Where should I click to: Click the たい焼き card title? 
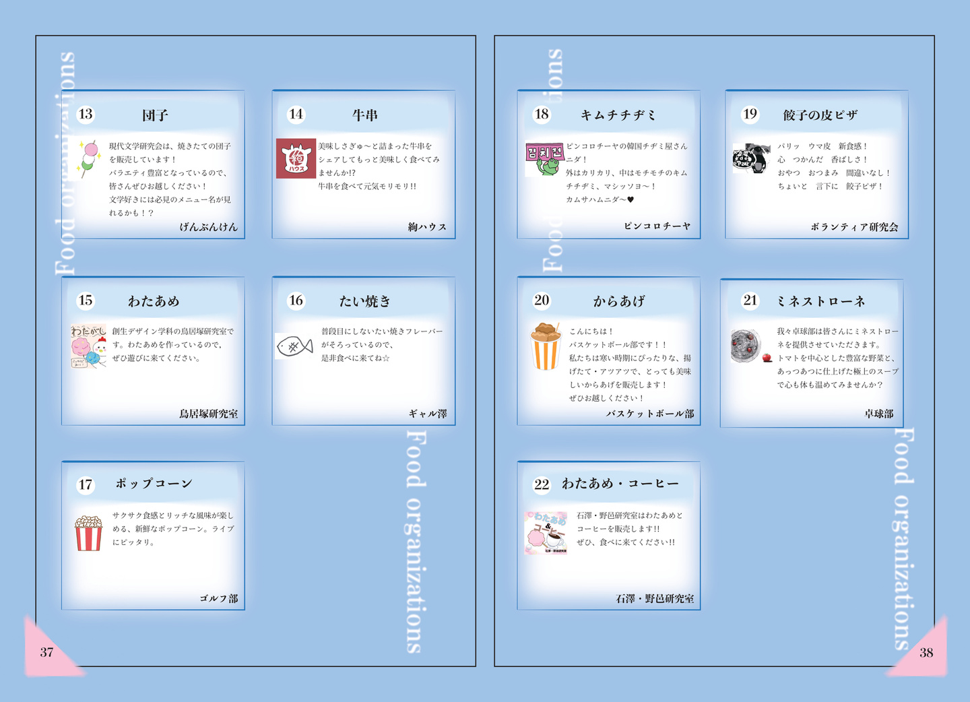pyautogui.click(x=365, y=301)
